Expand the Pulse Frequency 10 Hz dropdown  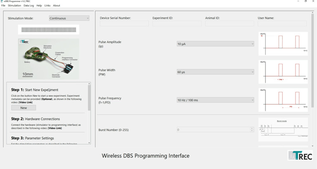pos(215,100)
